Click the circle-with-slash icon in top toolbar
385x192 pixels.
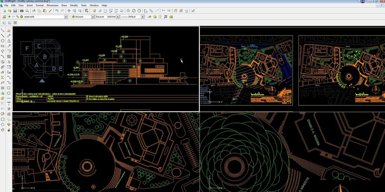(134, 11)
